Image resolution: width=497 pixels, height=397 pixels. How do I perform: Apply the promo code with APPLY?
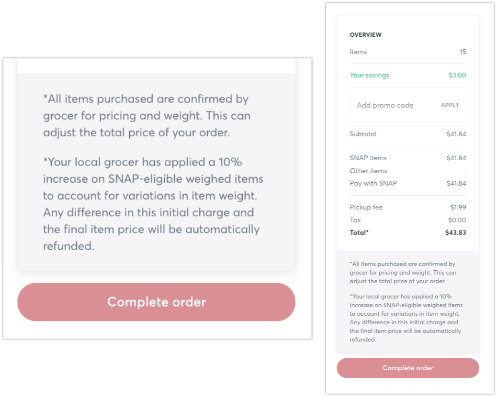tap(450, 105)
